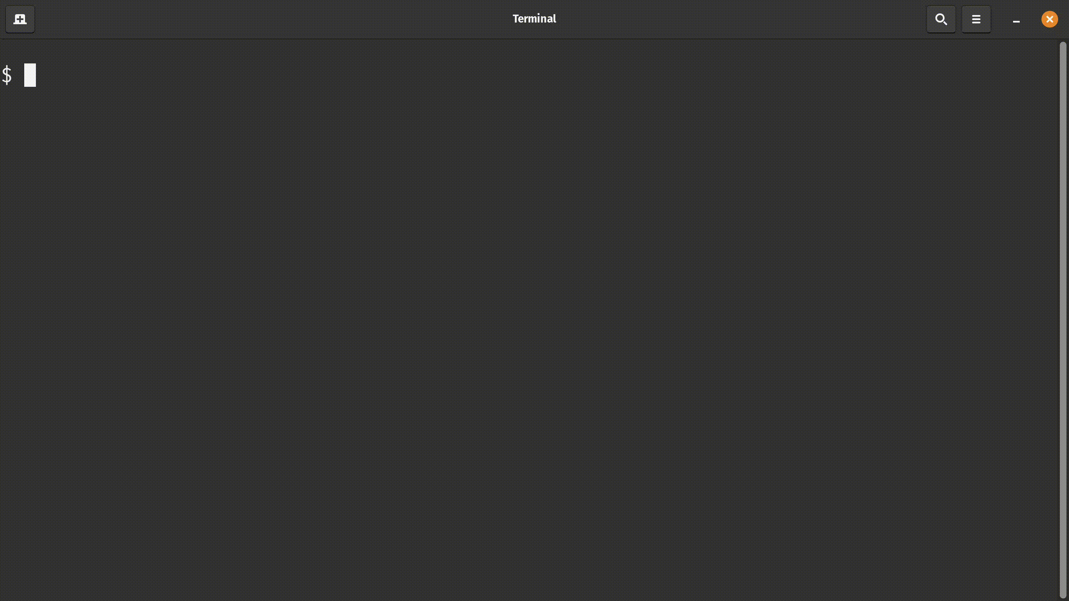Minimize the terminal window
This screenshot has width=1069, height=601.
point(1016,19)
